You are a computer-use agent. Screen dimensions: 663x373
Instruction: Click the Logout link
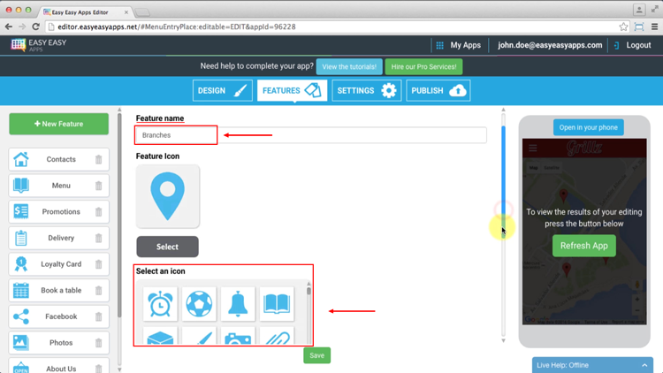click(633, 45)
